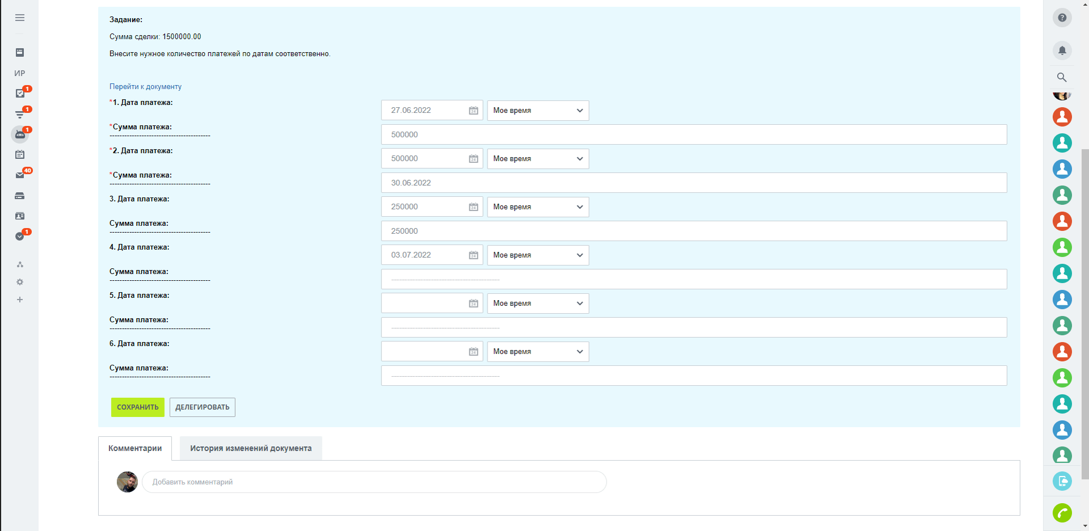The image size is (1089, 531).
Task: Open the help question mark icon
Action: tap(1062, 18)
